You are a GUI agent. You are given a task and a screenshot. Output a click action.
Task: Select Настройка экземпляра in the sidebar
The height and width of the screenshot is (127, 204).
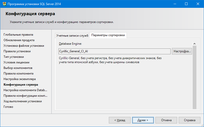pos(19,79)
